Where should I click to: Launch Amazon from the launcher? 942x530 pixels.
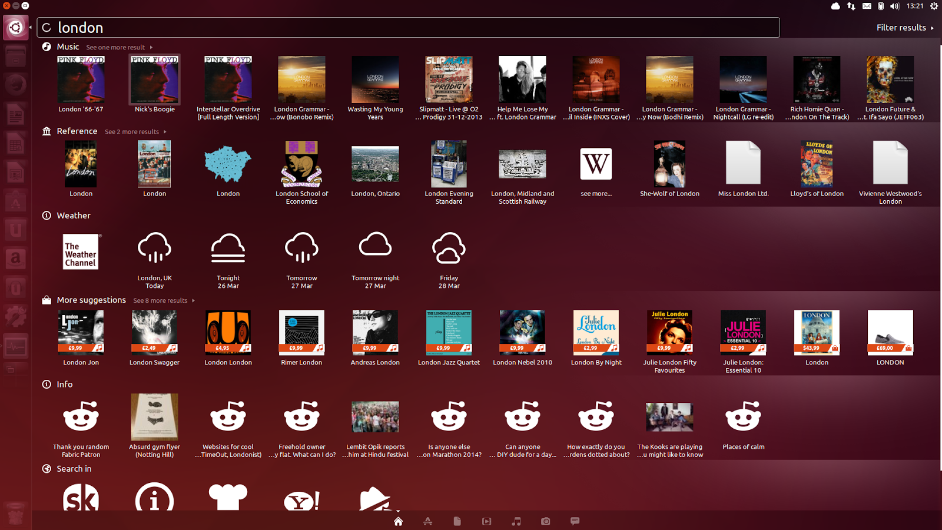(x=16, y=259)
